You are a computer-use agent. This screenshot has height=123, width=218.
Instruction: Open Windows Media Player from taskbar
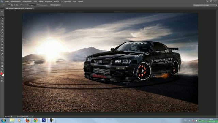point(19,120)
